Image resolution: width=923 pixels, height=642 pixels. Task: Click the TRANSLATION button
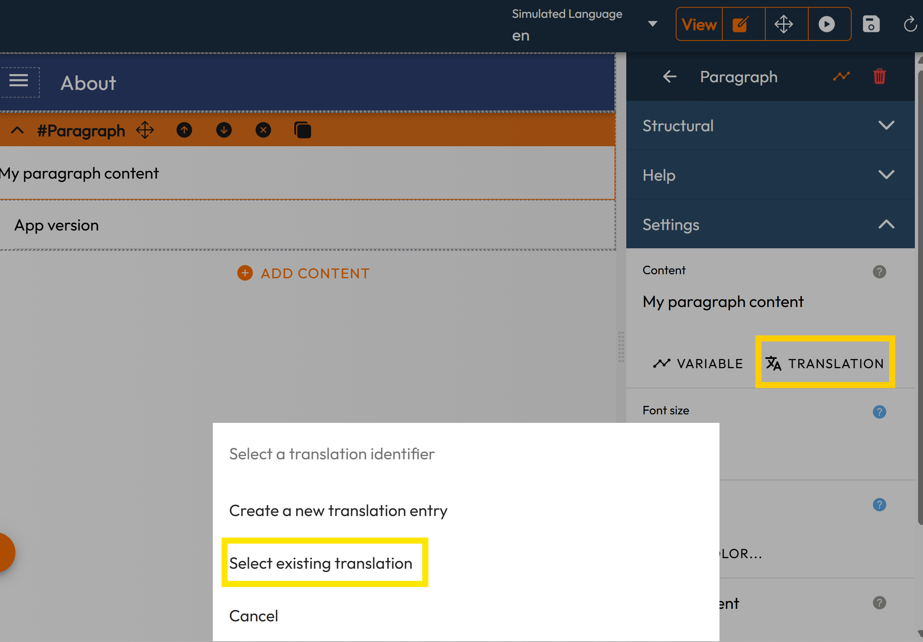(825, 363)
